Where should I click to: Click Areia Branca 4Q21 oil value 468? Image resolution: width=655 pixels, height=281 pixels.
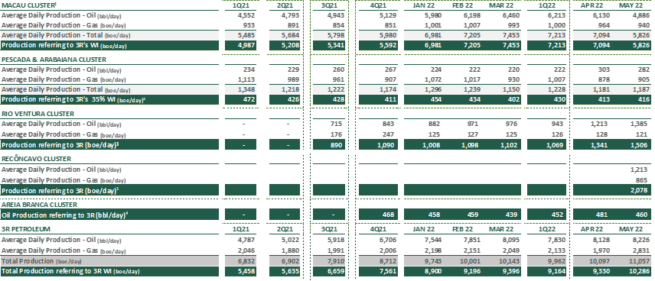[x=388, y=215]
